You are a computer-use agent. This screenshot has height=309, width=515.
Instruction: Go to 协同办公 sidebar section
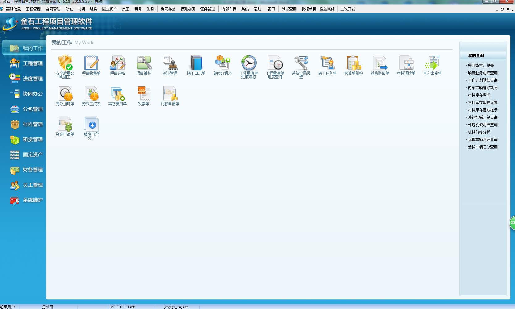click(27, 94)
